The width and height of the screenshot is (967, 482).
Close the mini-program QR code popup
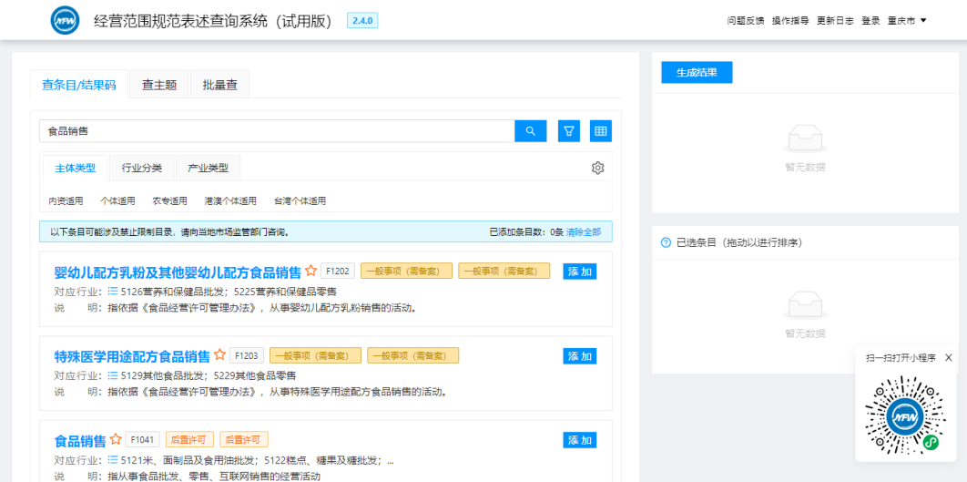coord(948,358)
